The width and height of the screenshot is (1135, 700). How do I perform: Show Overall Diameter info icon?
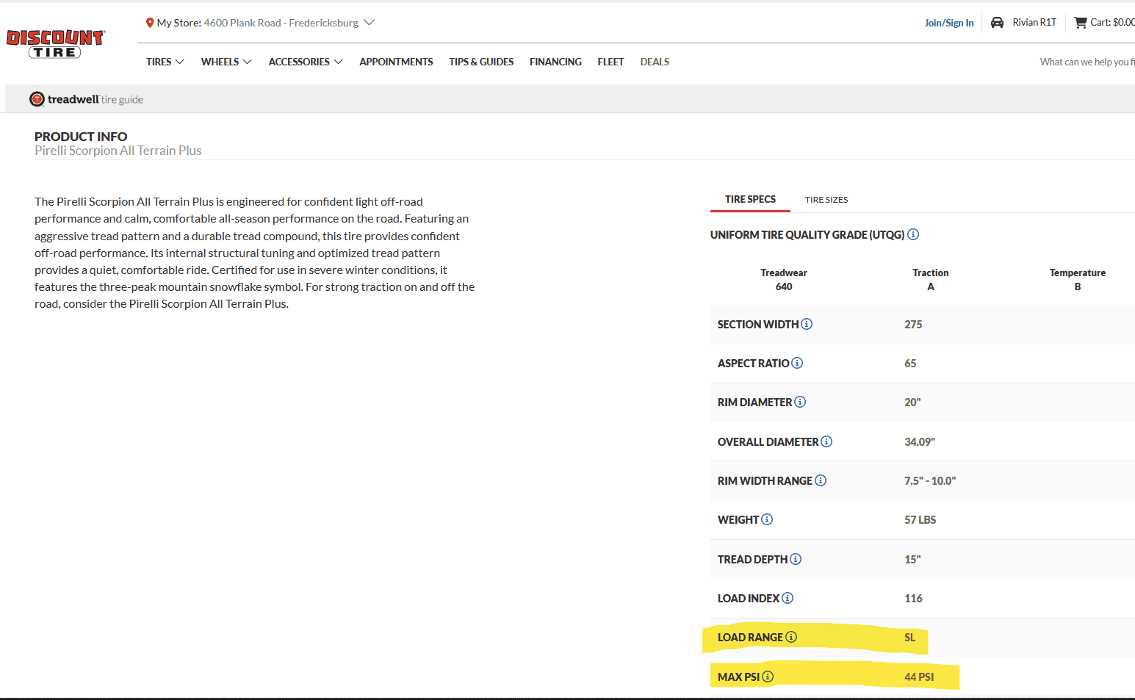(x=826, y=441)
